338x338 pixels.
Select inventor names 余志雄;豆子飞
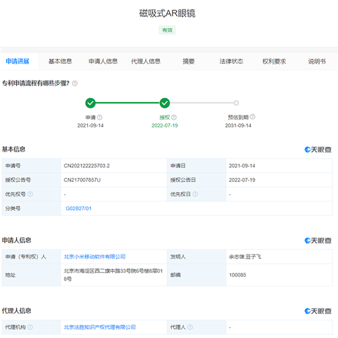245,257
